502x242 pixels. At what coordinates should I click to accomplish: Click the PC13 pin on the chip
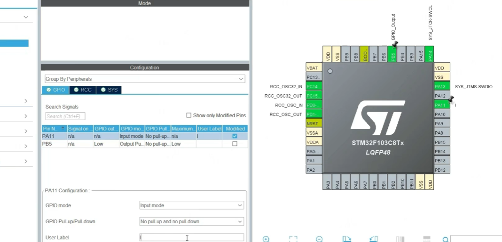tap(314, 77)
